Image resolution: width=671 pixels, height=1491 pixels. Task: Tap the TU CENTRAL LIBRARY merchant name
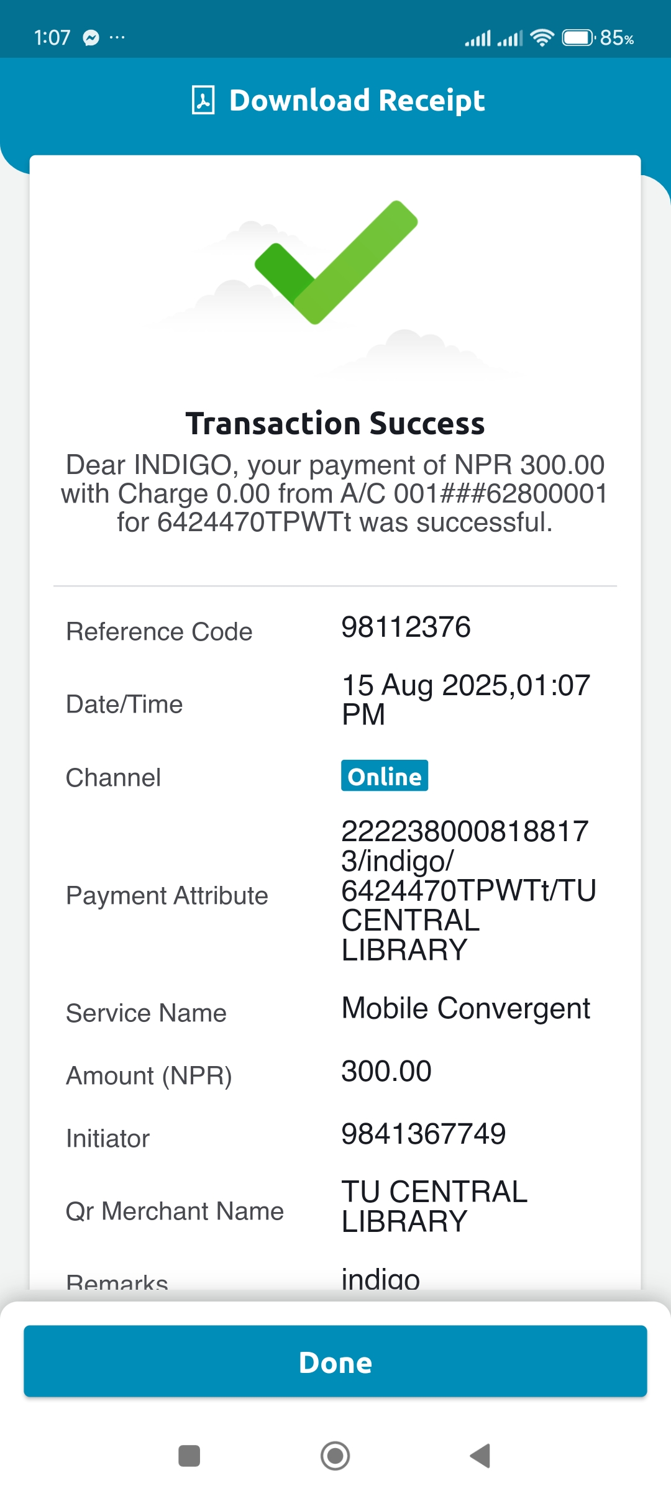click(434, 1206)
